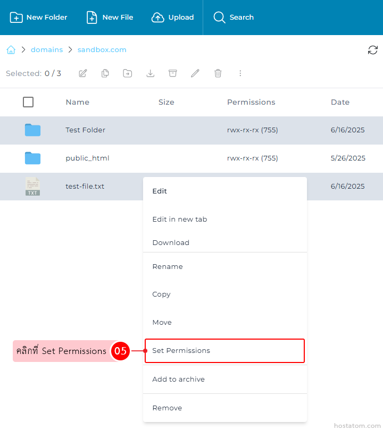Screen dimensions: 383x430
Task: Click the download icon in selection toolbar
Action: click(x=151, y=73)
